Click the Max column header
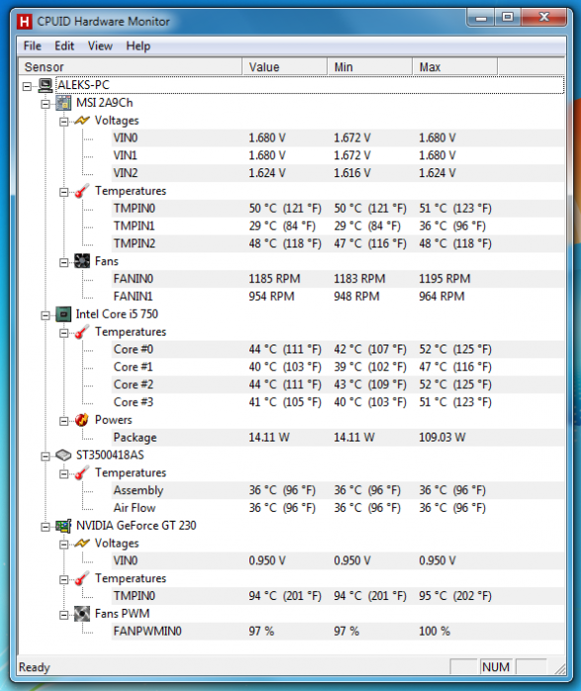Screen dimensions: 581x691 [x=454, y=67]
